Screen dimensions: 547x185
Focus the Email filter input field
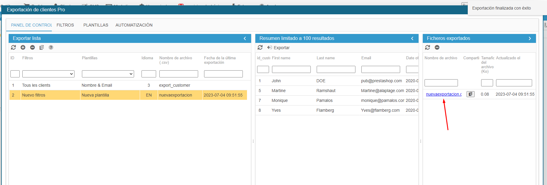[x=380, y=69]
